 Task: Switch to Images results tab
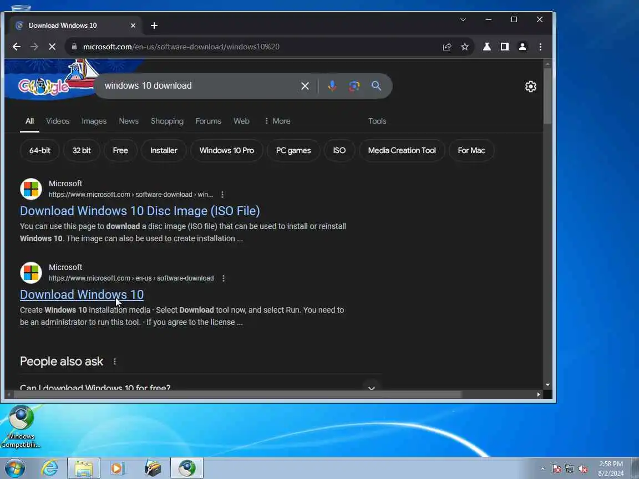click(94, 121)
